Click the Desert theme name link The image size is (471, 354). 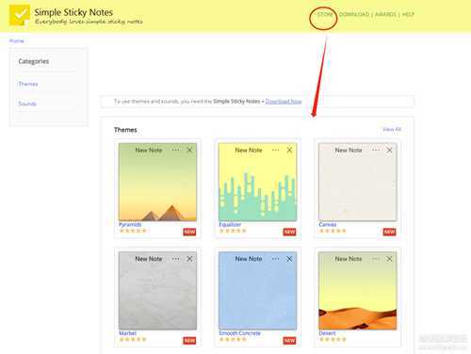click(327, 333)
